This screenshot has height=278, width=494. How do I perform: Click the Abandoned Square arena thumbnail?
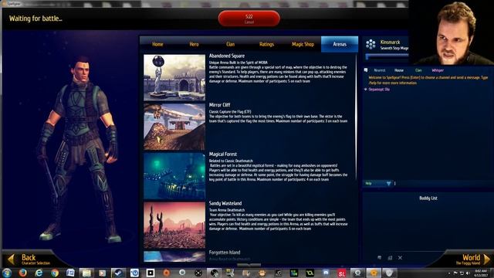tap(174, 78)
